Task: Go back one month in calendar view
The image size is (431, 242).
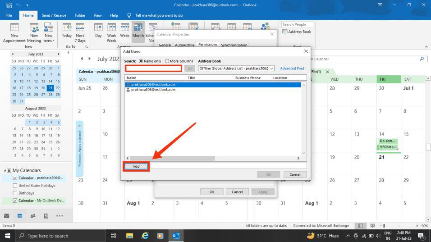Action: coord(82,59)
